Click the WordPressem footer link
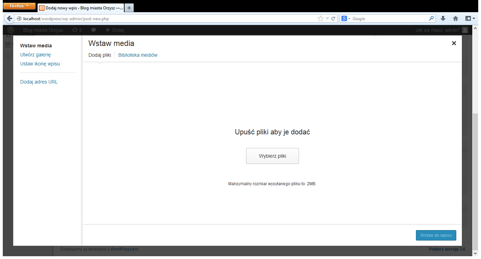 [x=124, y=249]
